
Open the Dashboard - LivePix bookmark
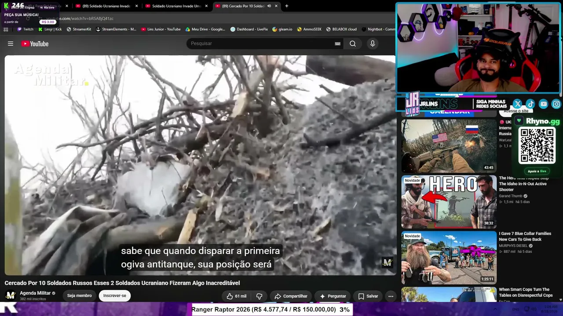[249, 29]
